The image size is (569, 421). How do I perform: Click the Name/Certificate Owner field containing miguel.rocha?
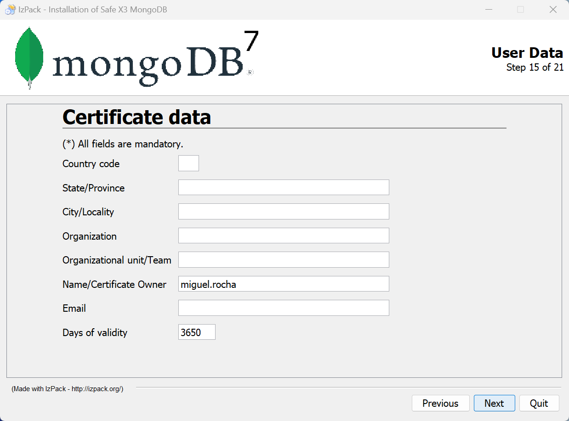(x=284, y=284)
